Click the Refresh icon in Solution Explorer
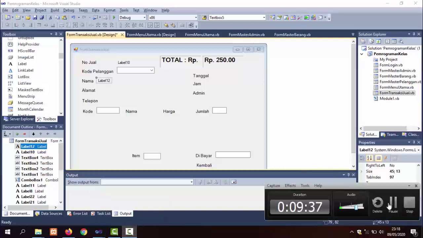The width and height of the screenshot is (423, 238). [x=379, y=41]
